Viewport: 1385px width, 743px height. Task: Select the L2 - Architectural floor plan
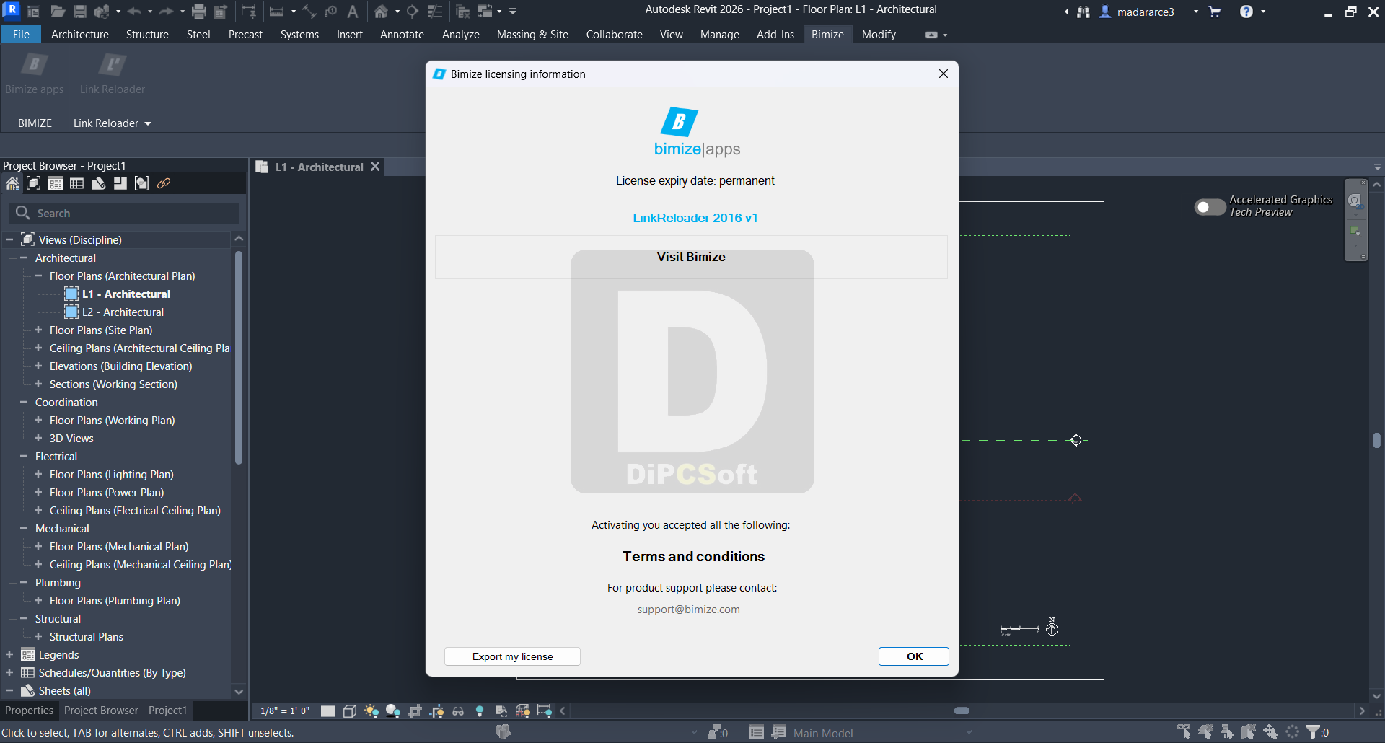tap(123, 312)
